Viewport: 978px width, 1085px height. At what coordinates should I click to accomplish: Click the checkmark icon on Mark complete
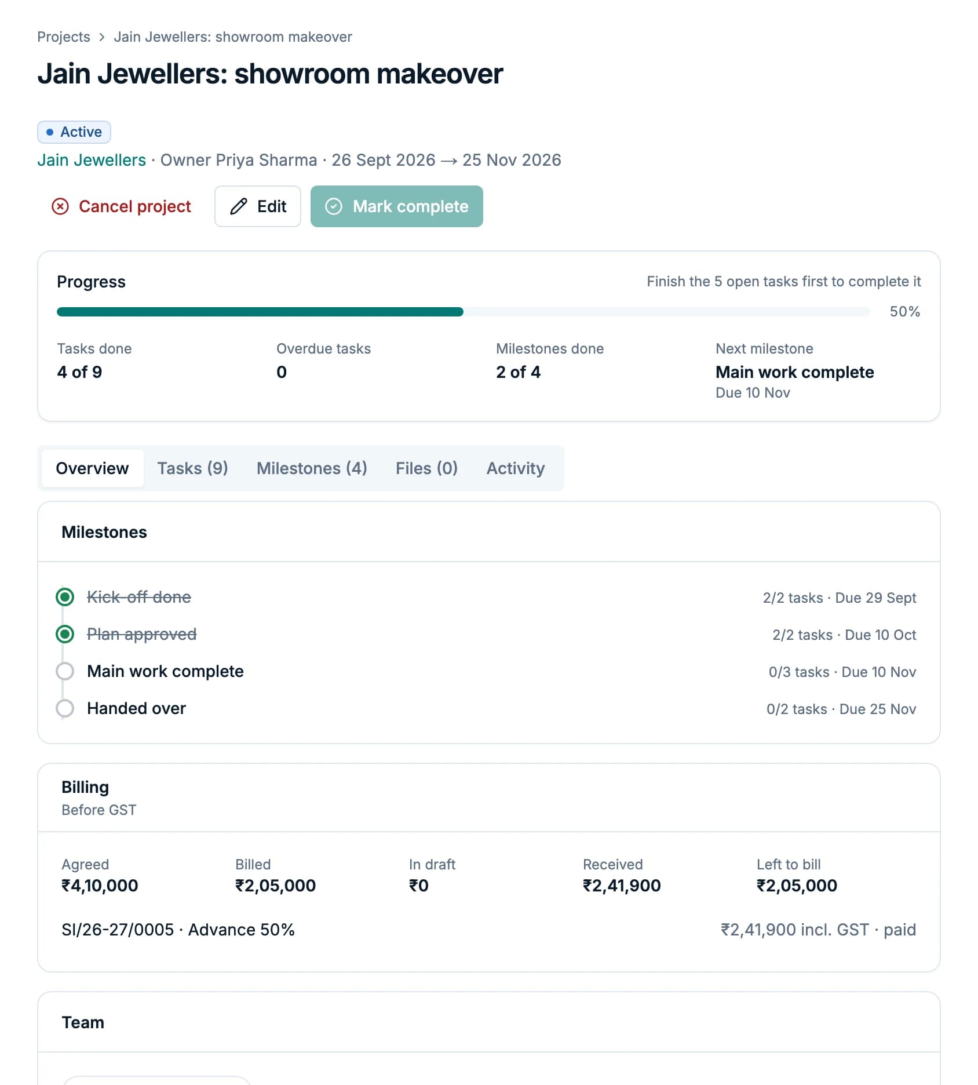pos(334,206)
